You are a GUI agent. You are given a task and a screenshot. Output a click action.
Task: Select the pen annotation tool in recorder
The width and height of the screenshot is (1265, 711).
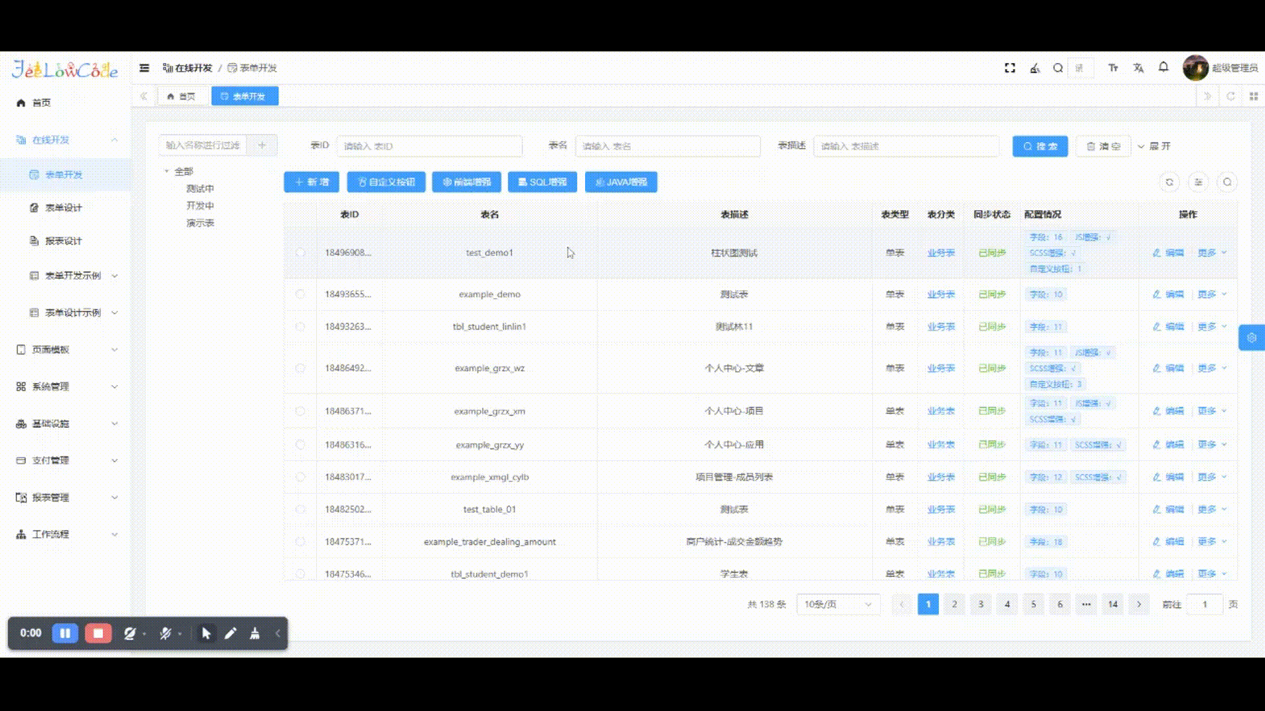click(x=230, y=633)
